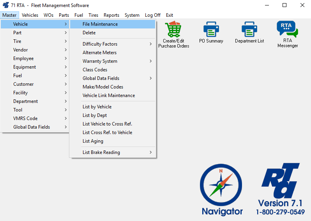Select File Maintenance from Vehicle submenu
311x221 pixels.
(x=100, y=24)
